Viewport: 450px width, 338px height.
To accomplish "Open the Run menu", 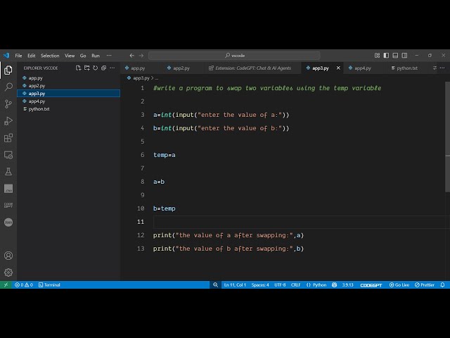I will 96,56.
